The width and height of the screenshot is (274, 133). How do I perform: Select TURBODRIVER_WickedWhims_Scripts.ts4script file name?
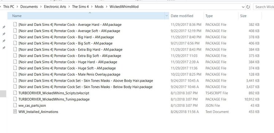click(x=54, y=93)
